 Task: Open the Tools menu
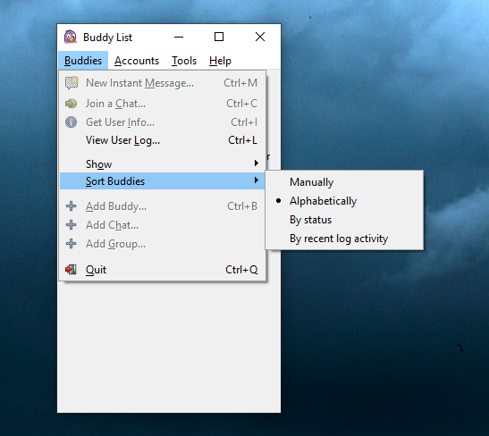pyautogui.click(x=184, y=61)
